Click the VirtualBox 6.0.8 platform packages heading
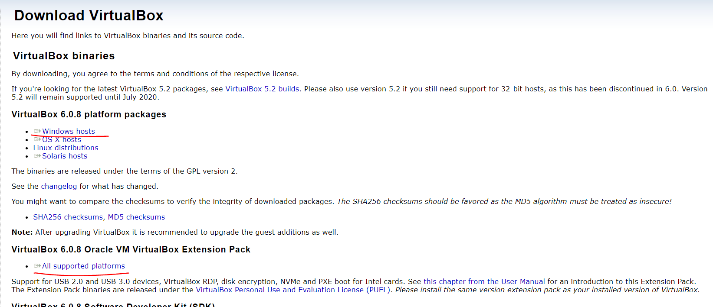Viewport: 713px width, 307px height. (89, 114)
